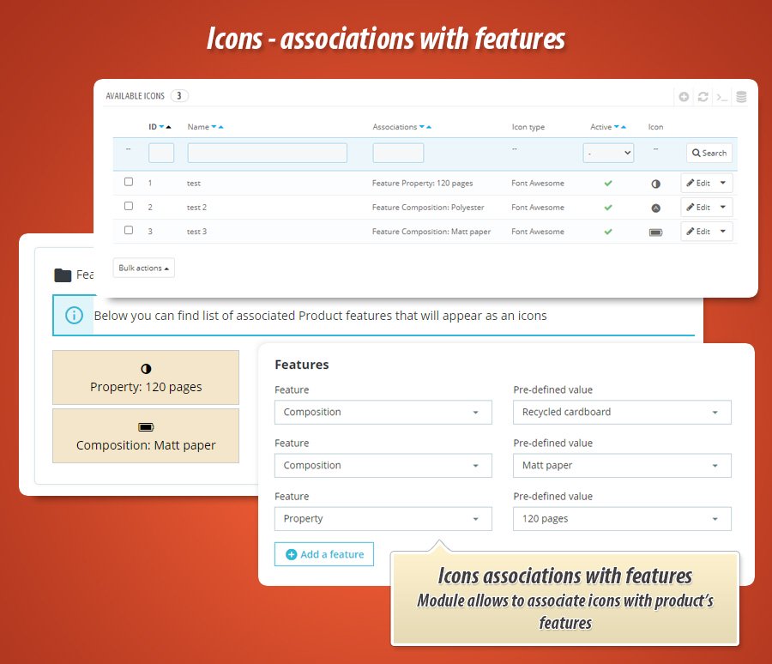Click Add a feature button

tap(324, 554)
